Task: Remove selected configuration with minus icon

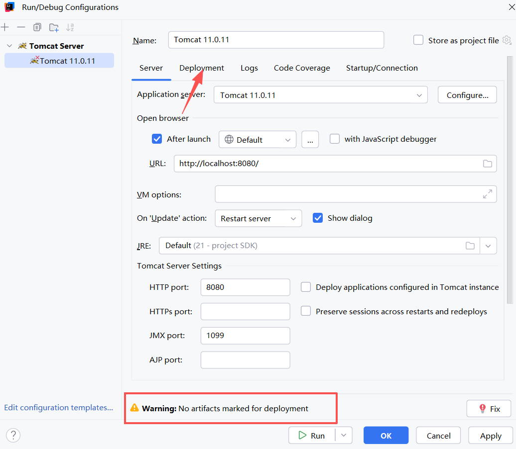Action: tap(21, 27)
